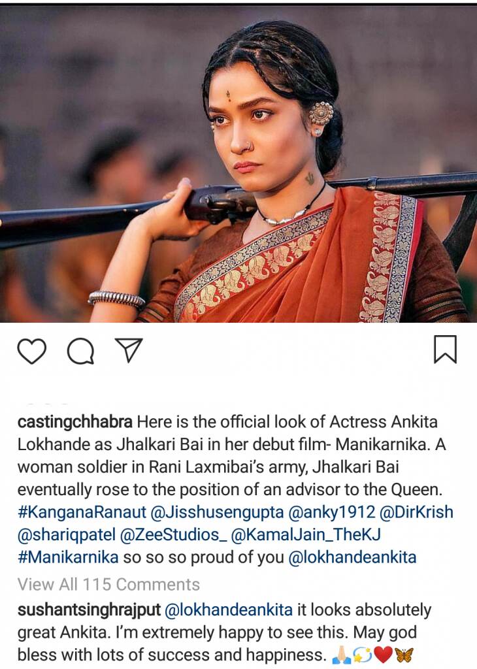Screen dimensions: 477x669
Task: Tap the caption text about Jhalkari Bai
Action: click(231, 455)
